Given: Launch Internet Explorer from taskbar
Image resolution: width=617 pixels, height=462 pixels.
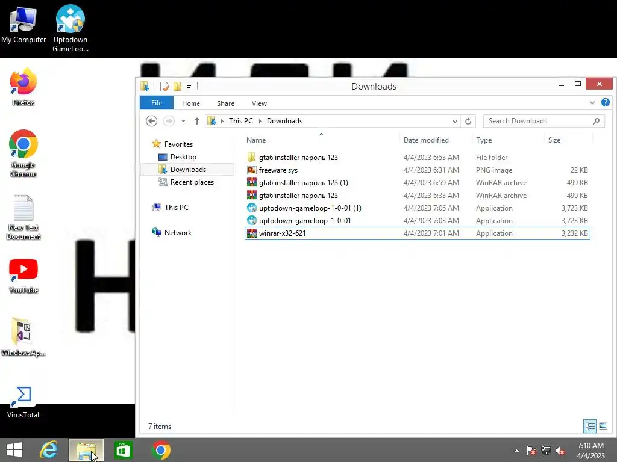Looking at the screenshot, I should 49,450.
